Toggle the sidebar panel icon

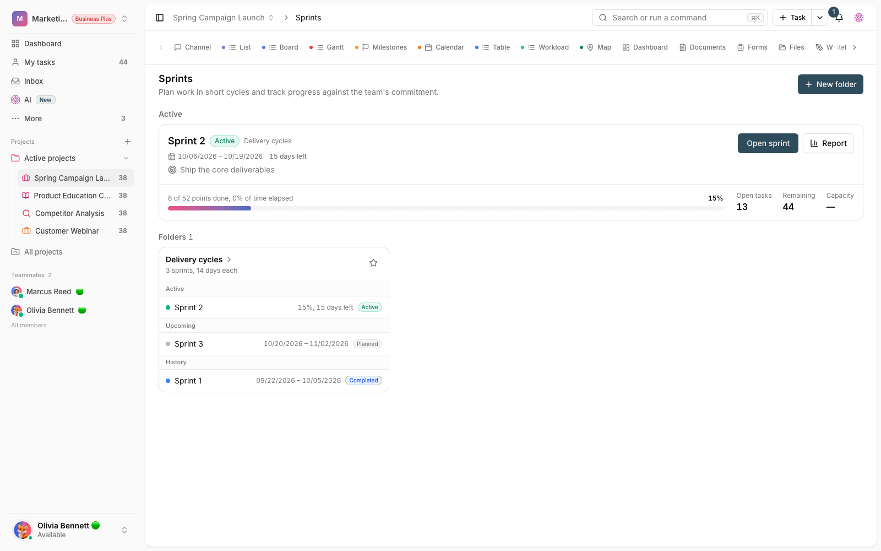160,18
